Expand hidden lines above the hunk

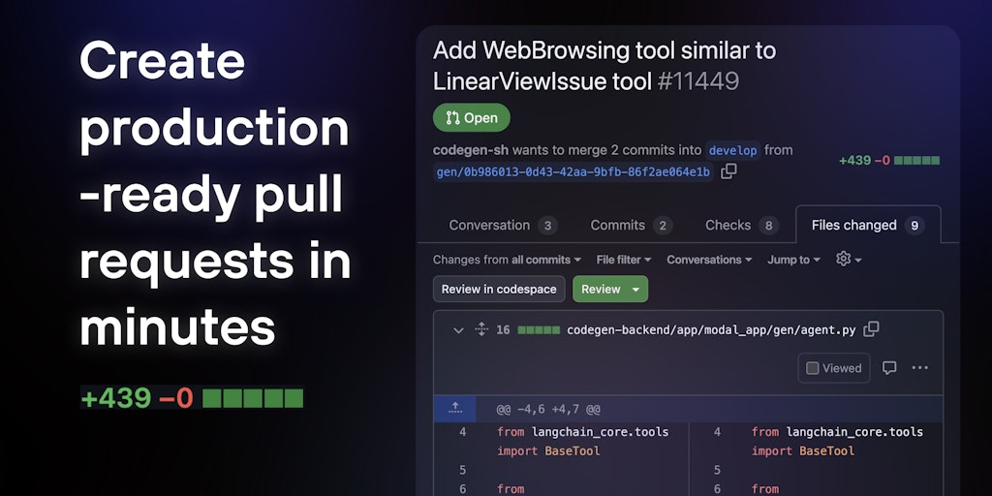tap(455, 410)
